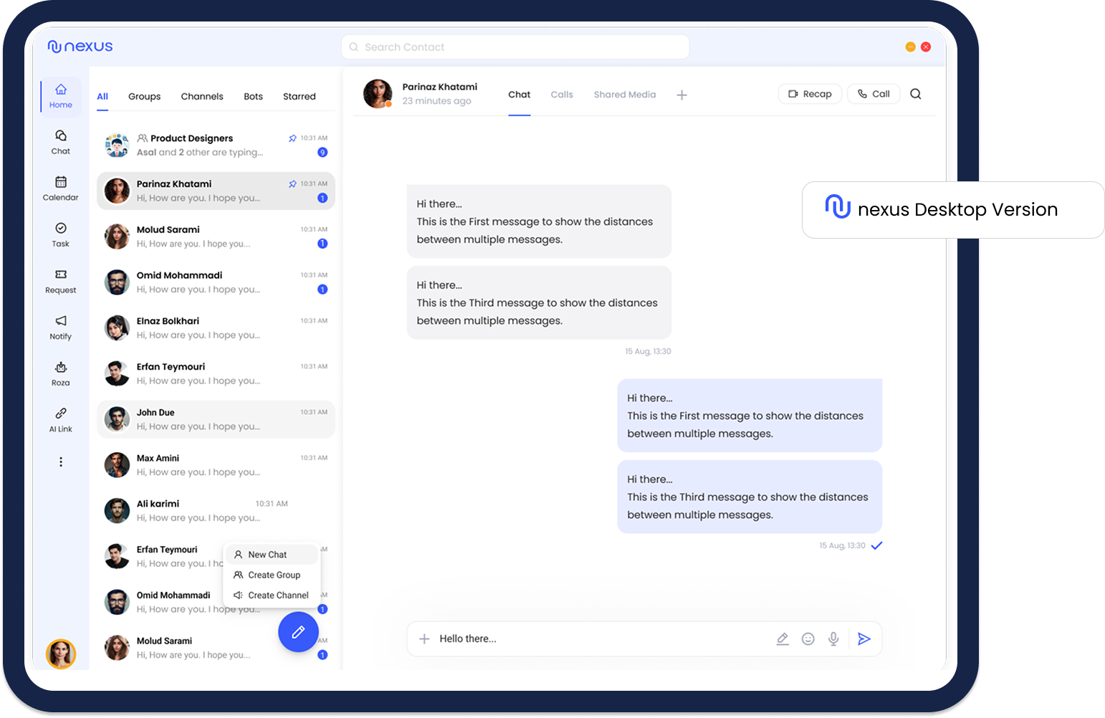
Task: Select Create Group from popup menu
Action: tap(273, 575)
